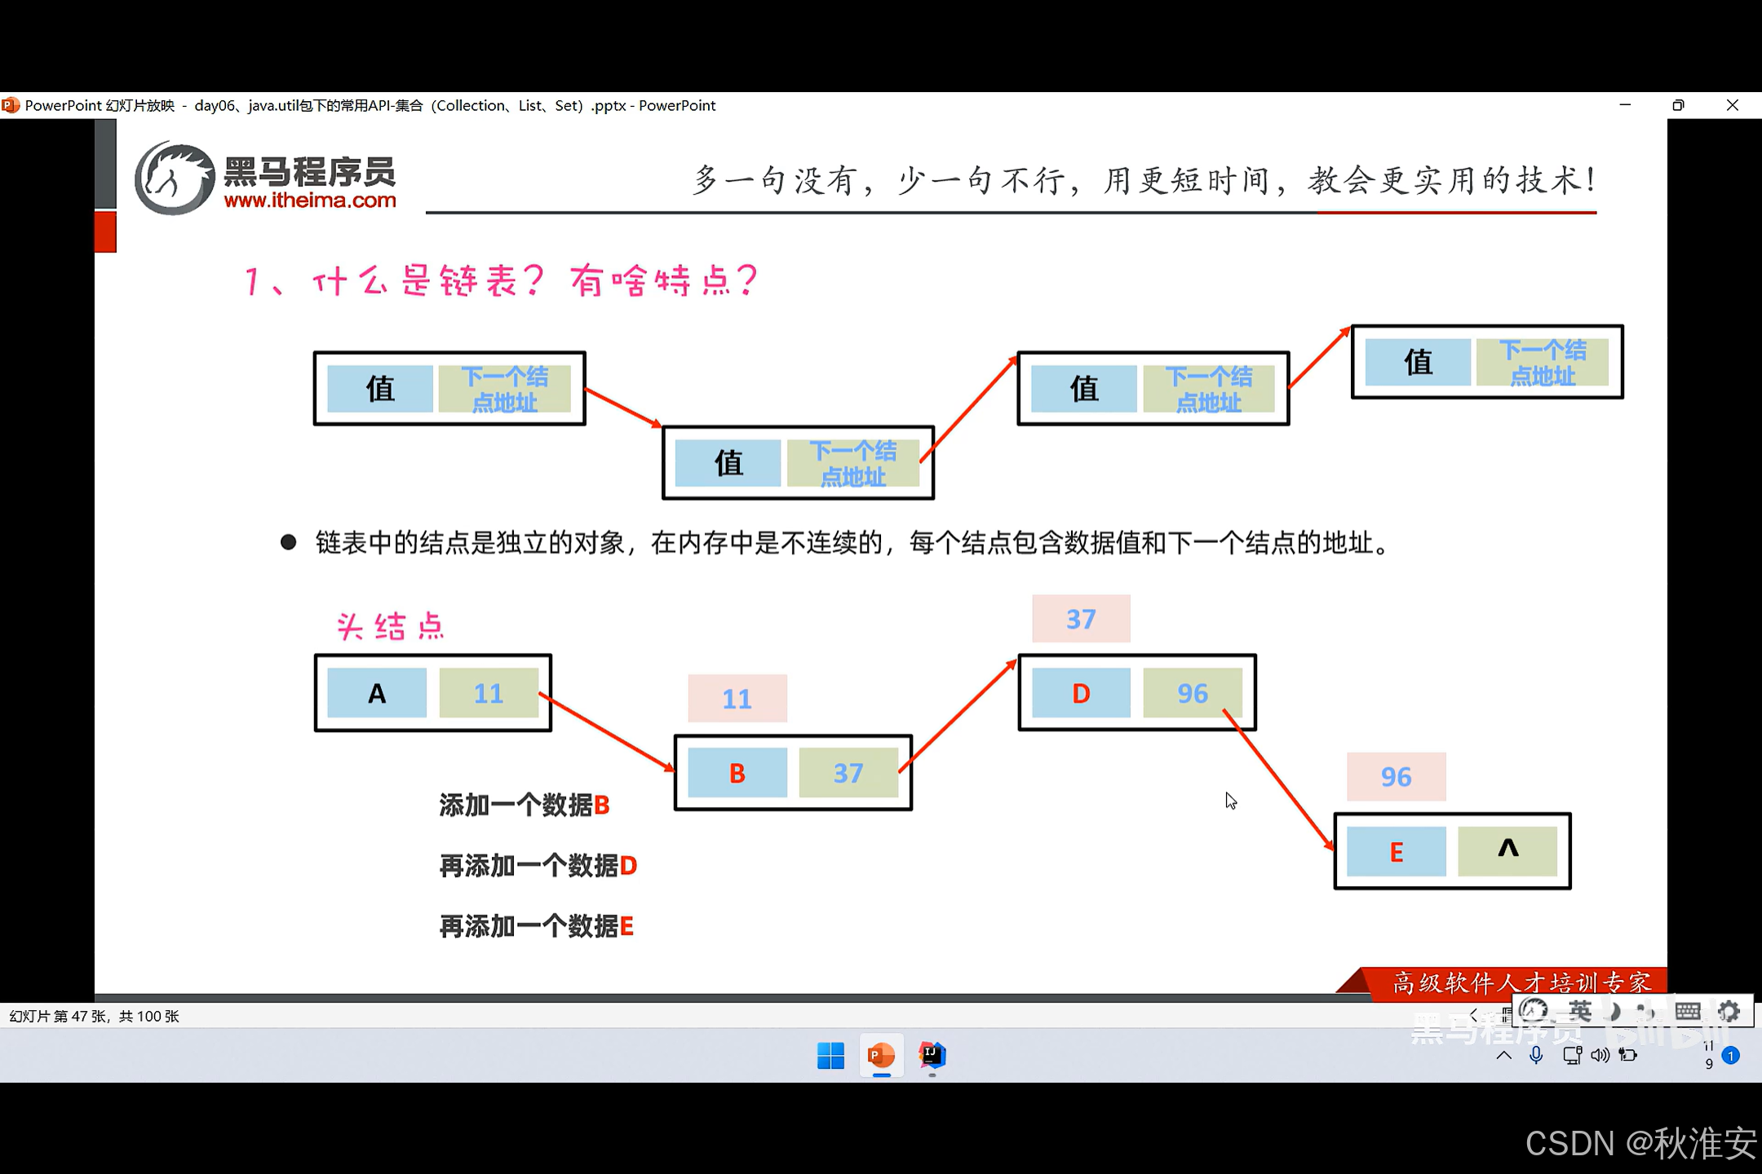Viewport: 1762px width, 1174px height.
Task: Open the IME soft keyboard icon
Action: click(x=1687, y=1012)
